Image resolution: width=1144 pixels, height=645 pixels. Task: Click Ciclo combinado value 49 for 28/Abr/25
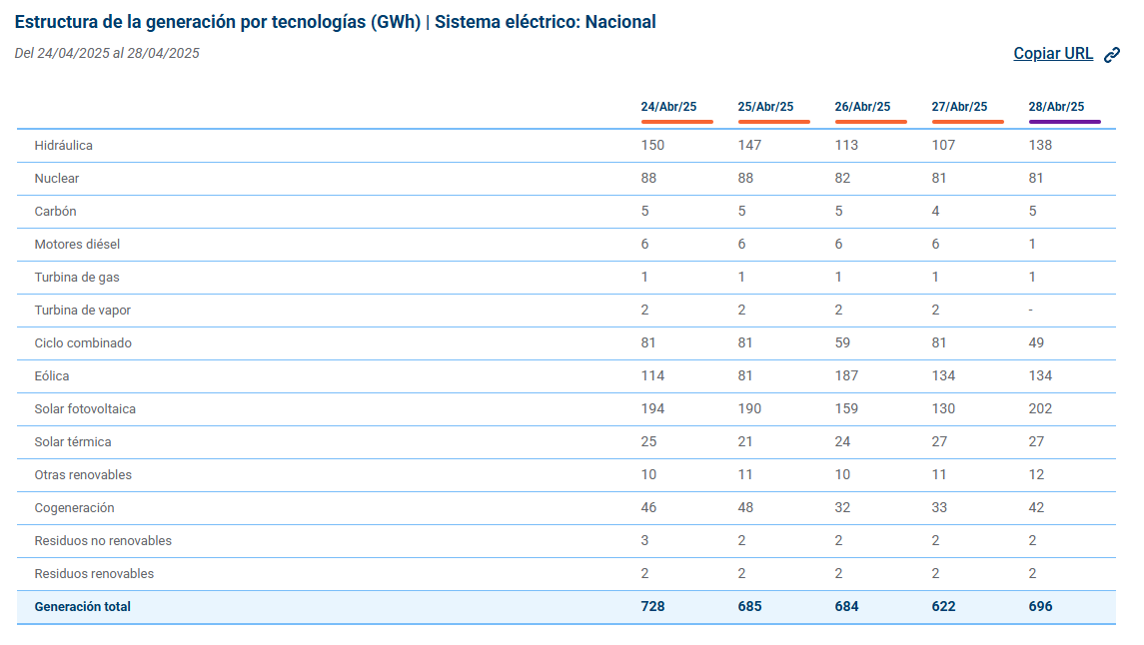[1037, 343]
